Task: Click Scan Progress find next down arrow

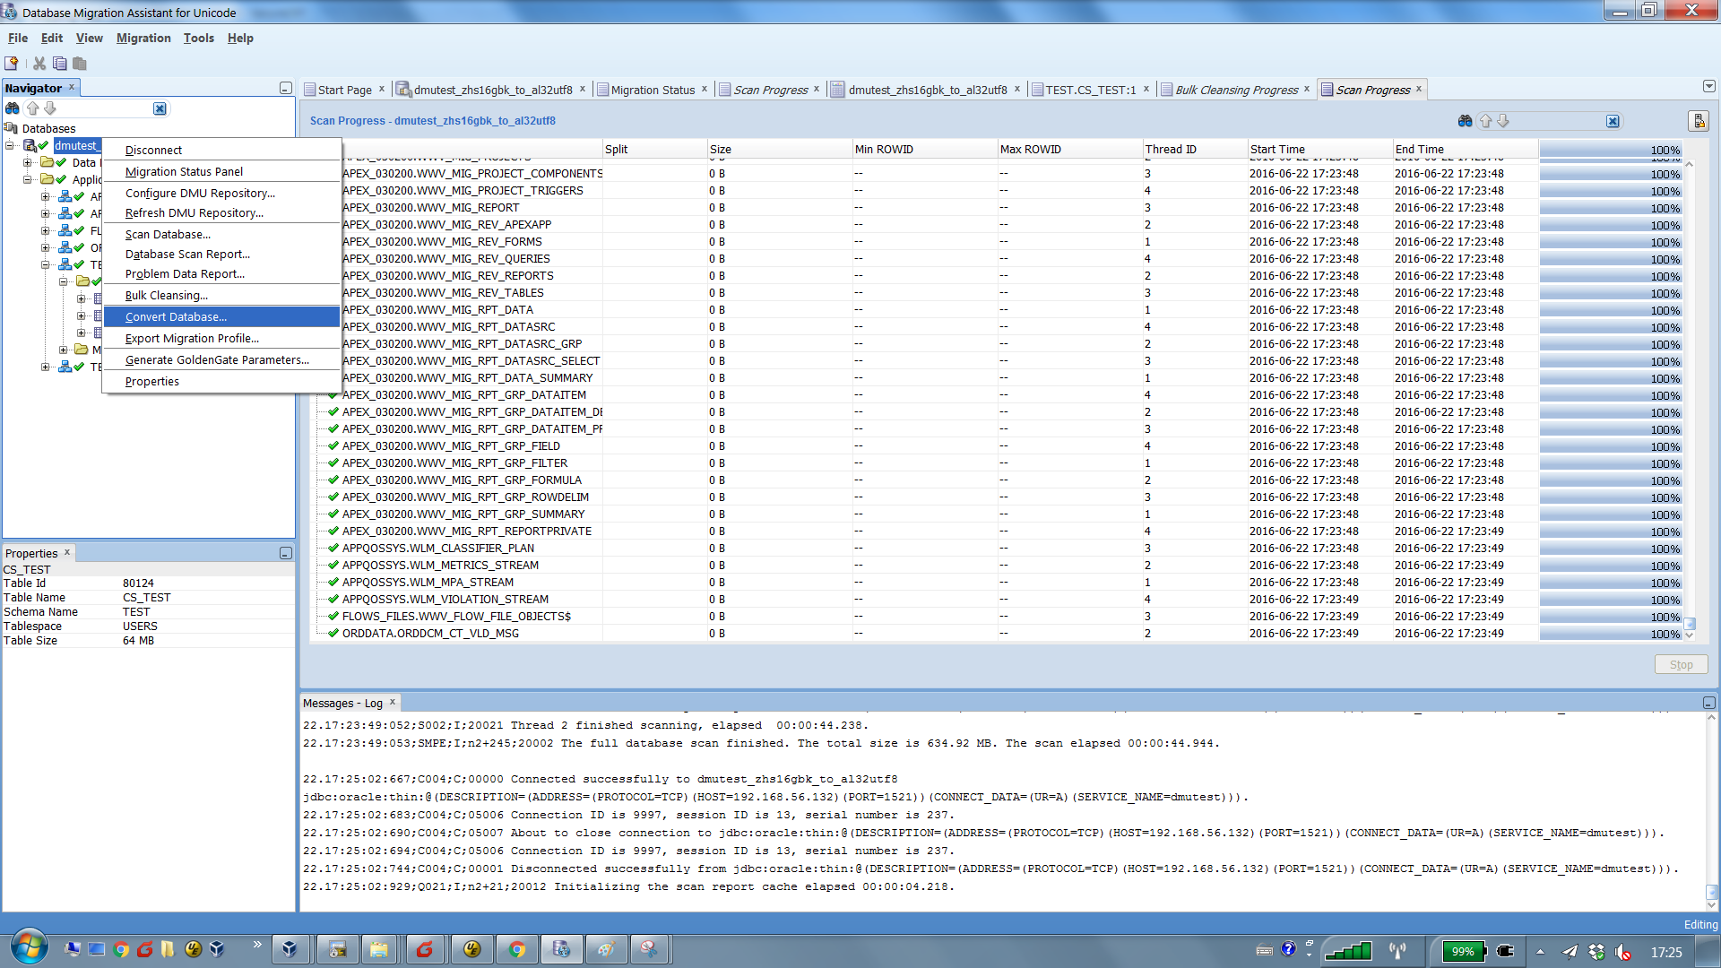Action: [1503, 121]
